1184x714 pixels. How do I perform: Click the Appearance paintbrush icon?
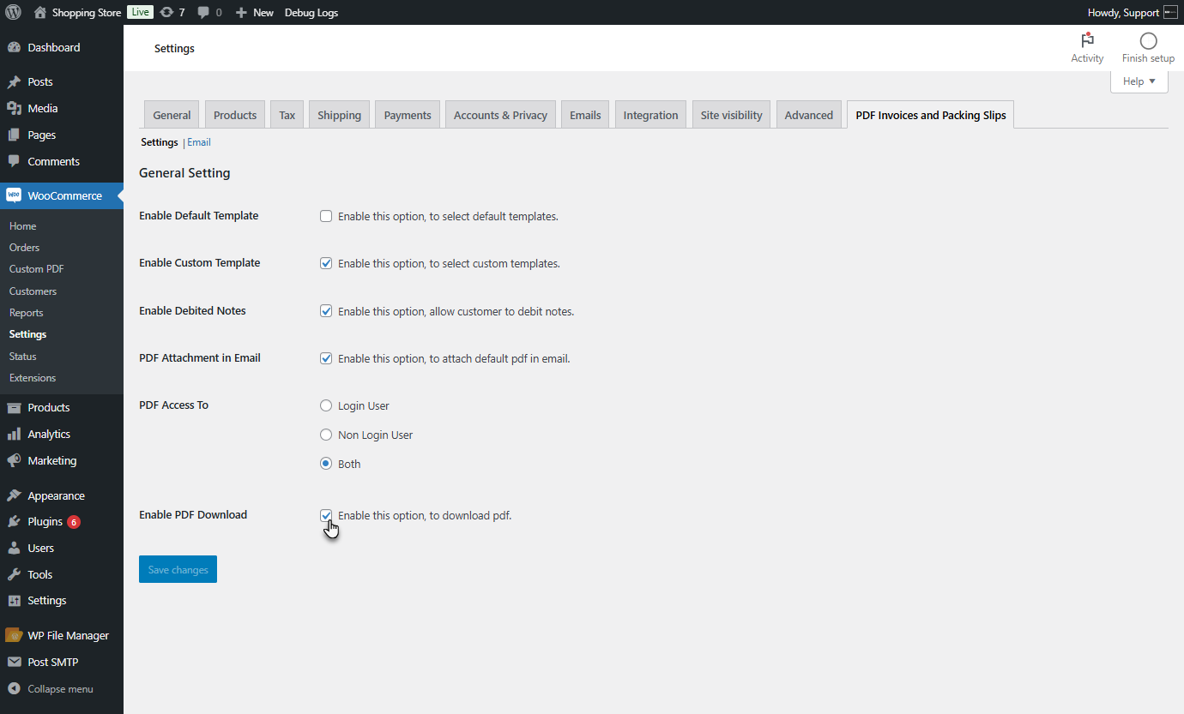click(14, 495)
